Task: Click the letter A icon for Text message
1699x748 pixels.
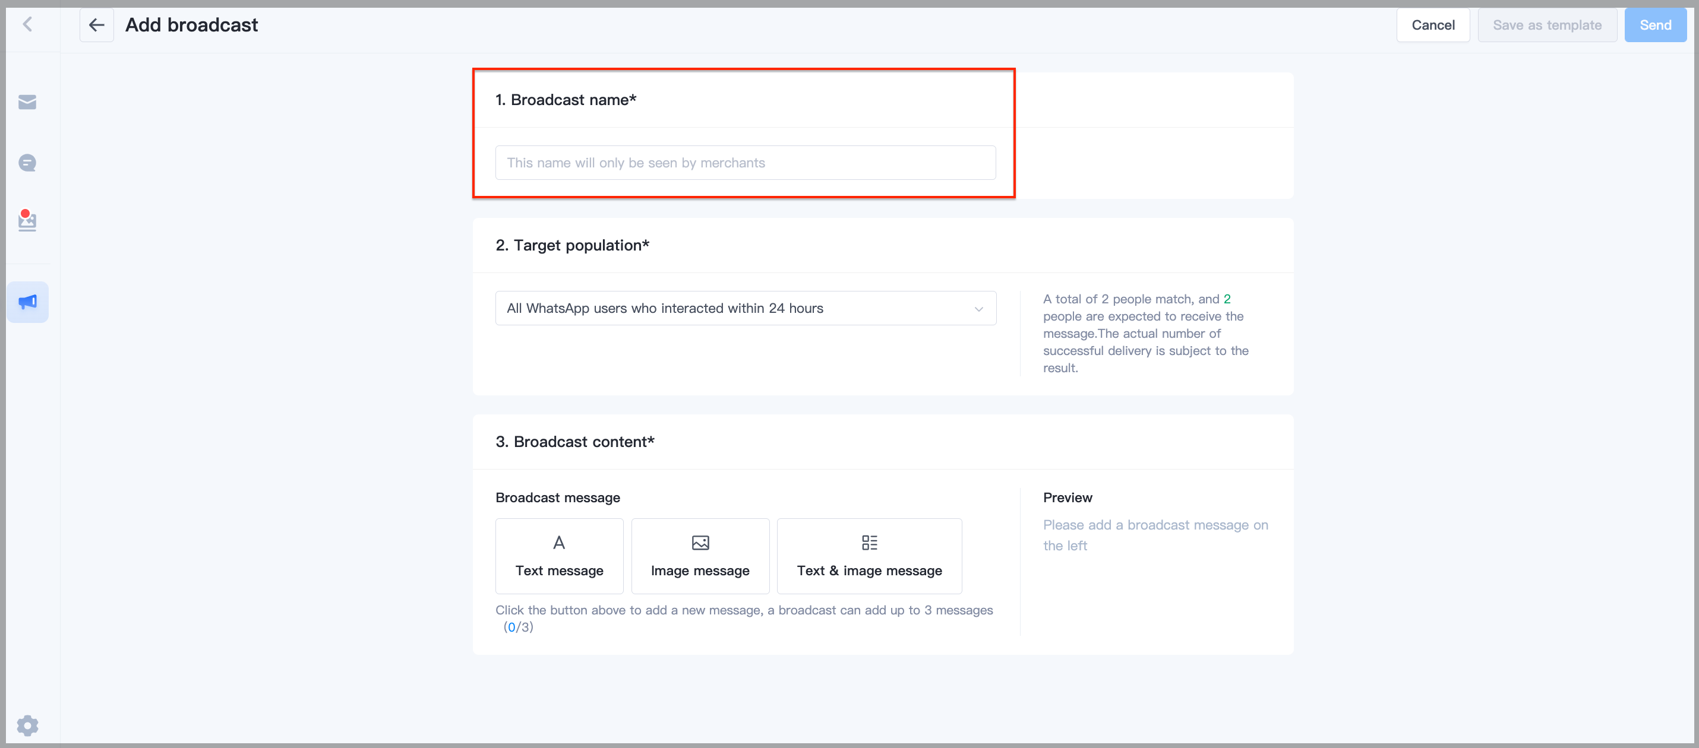Action: [558, 543]
